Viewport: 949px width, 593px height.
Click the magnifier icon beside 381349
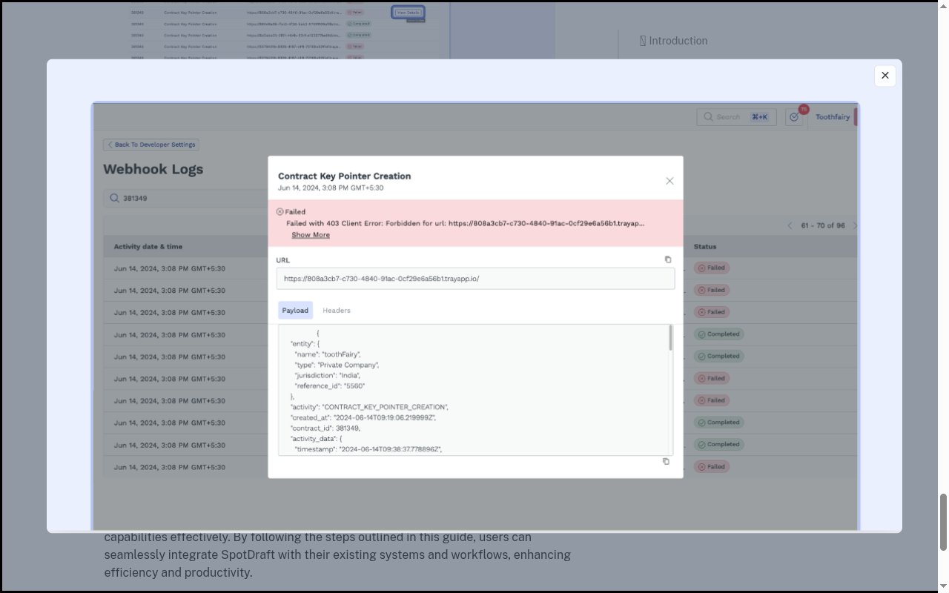point(115,198)
